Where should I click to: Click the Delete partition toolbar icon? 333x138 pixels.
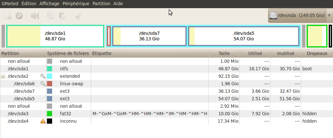(x=19, y=16)
